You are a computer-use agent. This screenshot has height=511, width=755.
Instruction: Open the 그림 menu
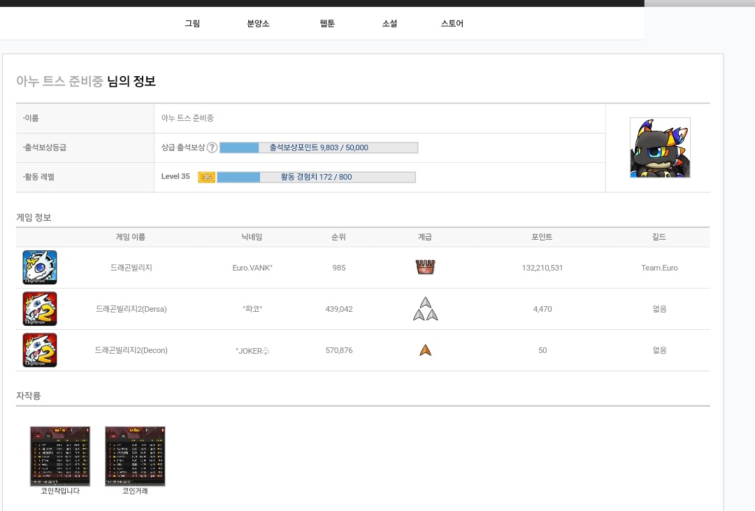[192, 23]
